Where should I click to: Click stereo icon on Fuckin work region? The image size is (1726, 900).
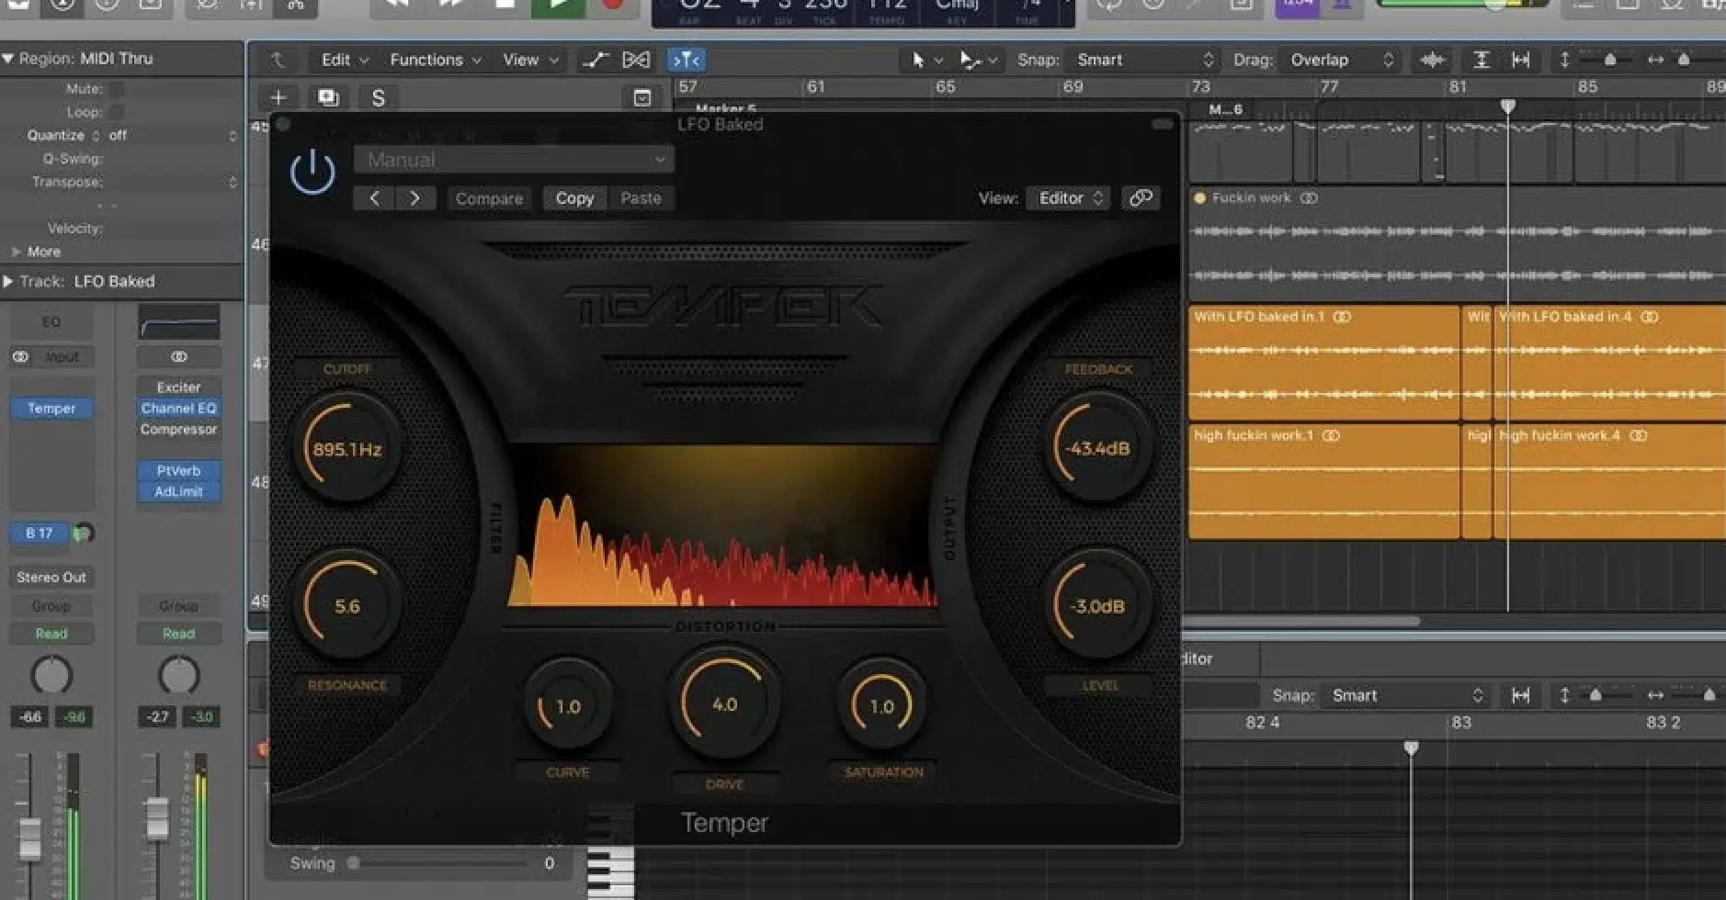(x=1310, y=197)
